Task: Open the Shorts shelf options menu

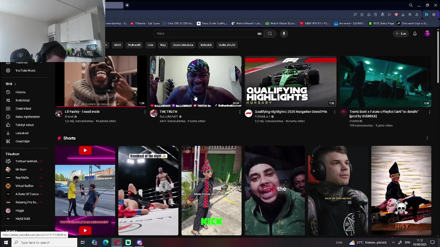Action: pos(427,138)
